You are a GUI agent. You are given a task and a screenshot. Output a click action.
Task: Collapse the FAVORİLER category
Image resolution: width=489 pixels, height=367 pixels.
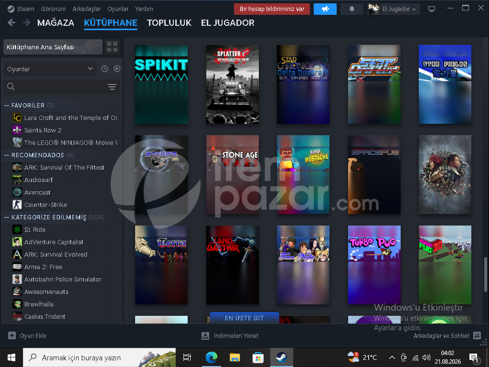pos(7,106)
